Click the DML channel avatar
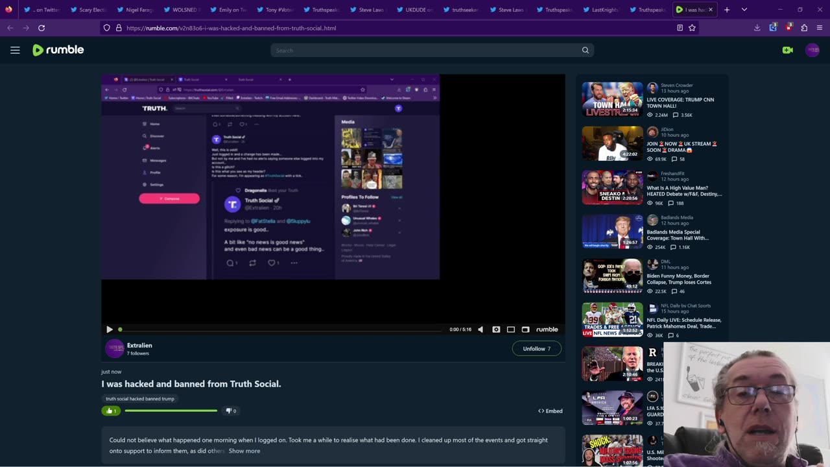The image size is (830, 467). click(652, 264)
